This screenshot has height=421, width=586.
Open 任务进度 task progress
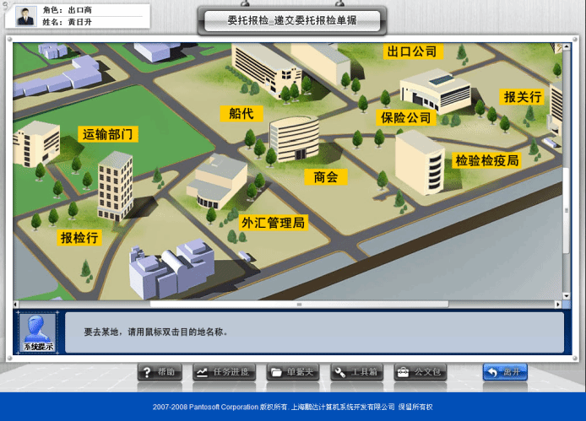pyautogui.click(x=224, y=372)
